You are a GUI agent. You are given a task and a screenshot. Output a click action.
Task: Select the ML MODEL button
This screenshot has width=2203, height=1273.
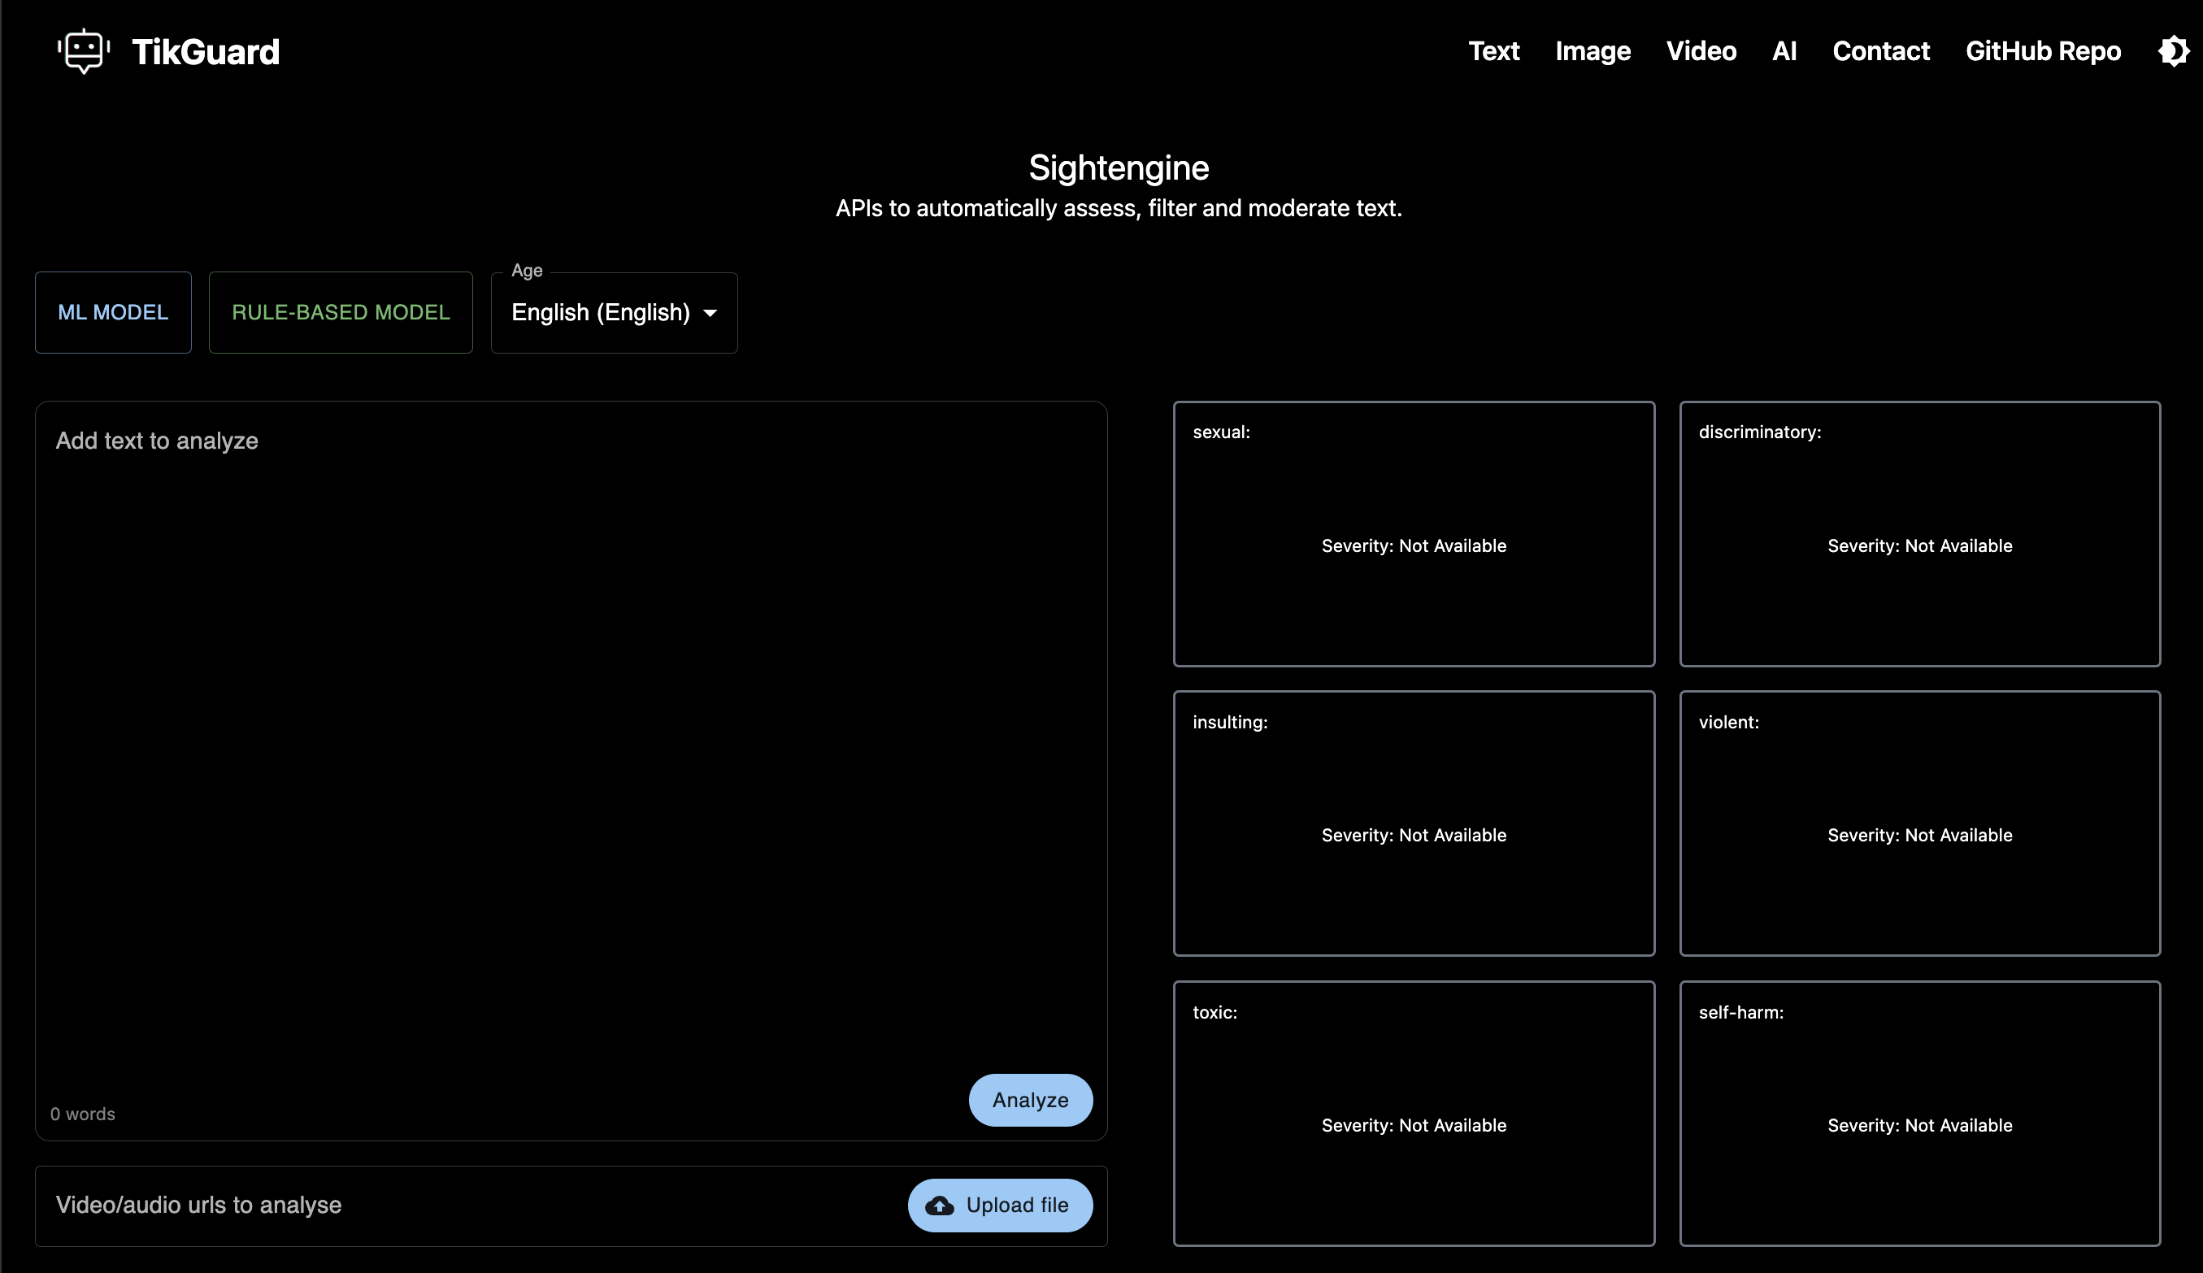tap(113, 312)
